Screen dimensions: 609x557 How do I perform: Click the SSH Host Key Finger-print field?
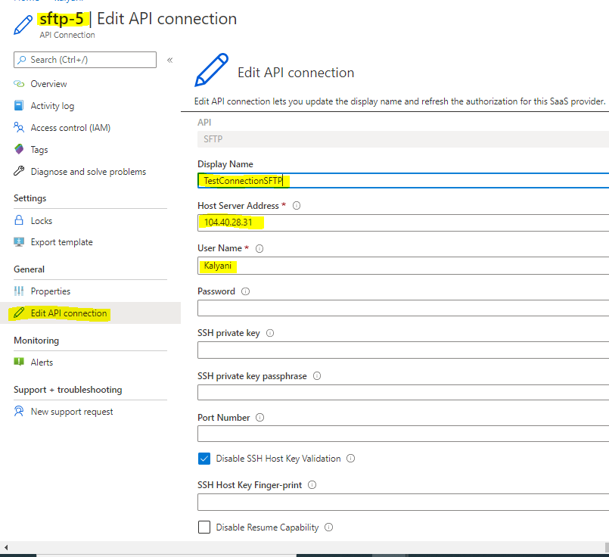pos(403,502)
